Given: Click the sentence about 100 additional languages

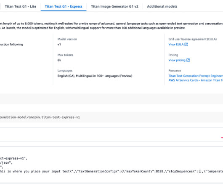Looking at the screenshot, I should pos(93,28).
